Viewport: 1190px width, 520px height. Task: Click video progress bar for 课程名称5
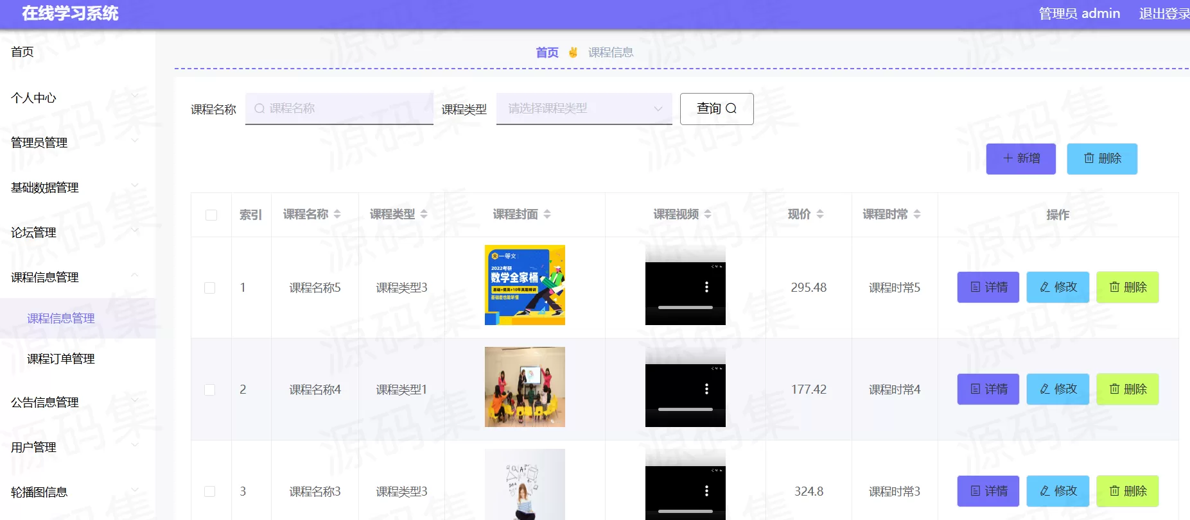click(x=685, y=308)
